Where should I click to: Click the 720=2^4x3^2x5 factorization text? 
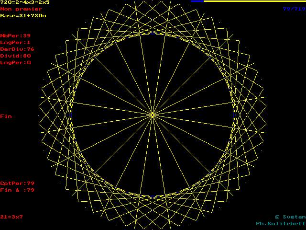[x=24, y=2]
